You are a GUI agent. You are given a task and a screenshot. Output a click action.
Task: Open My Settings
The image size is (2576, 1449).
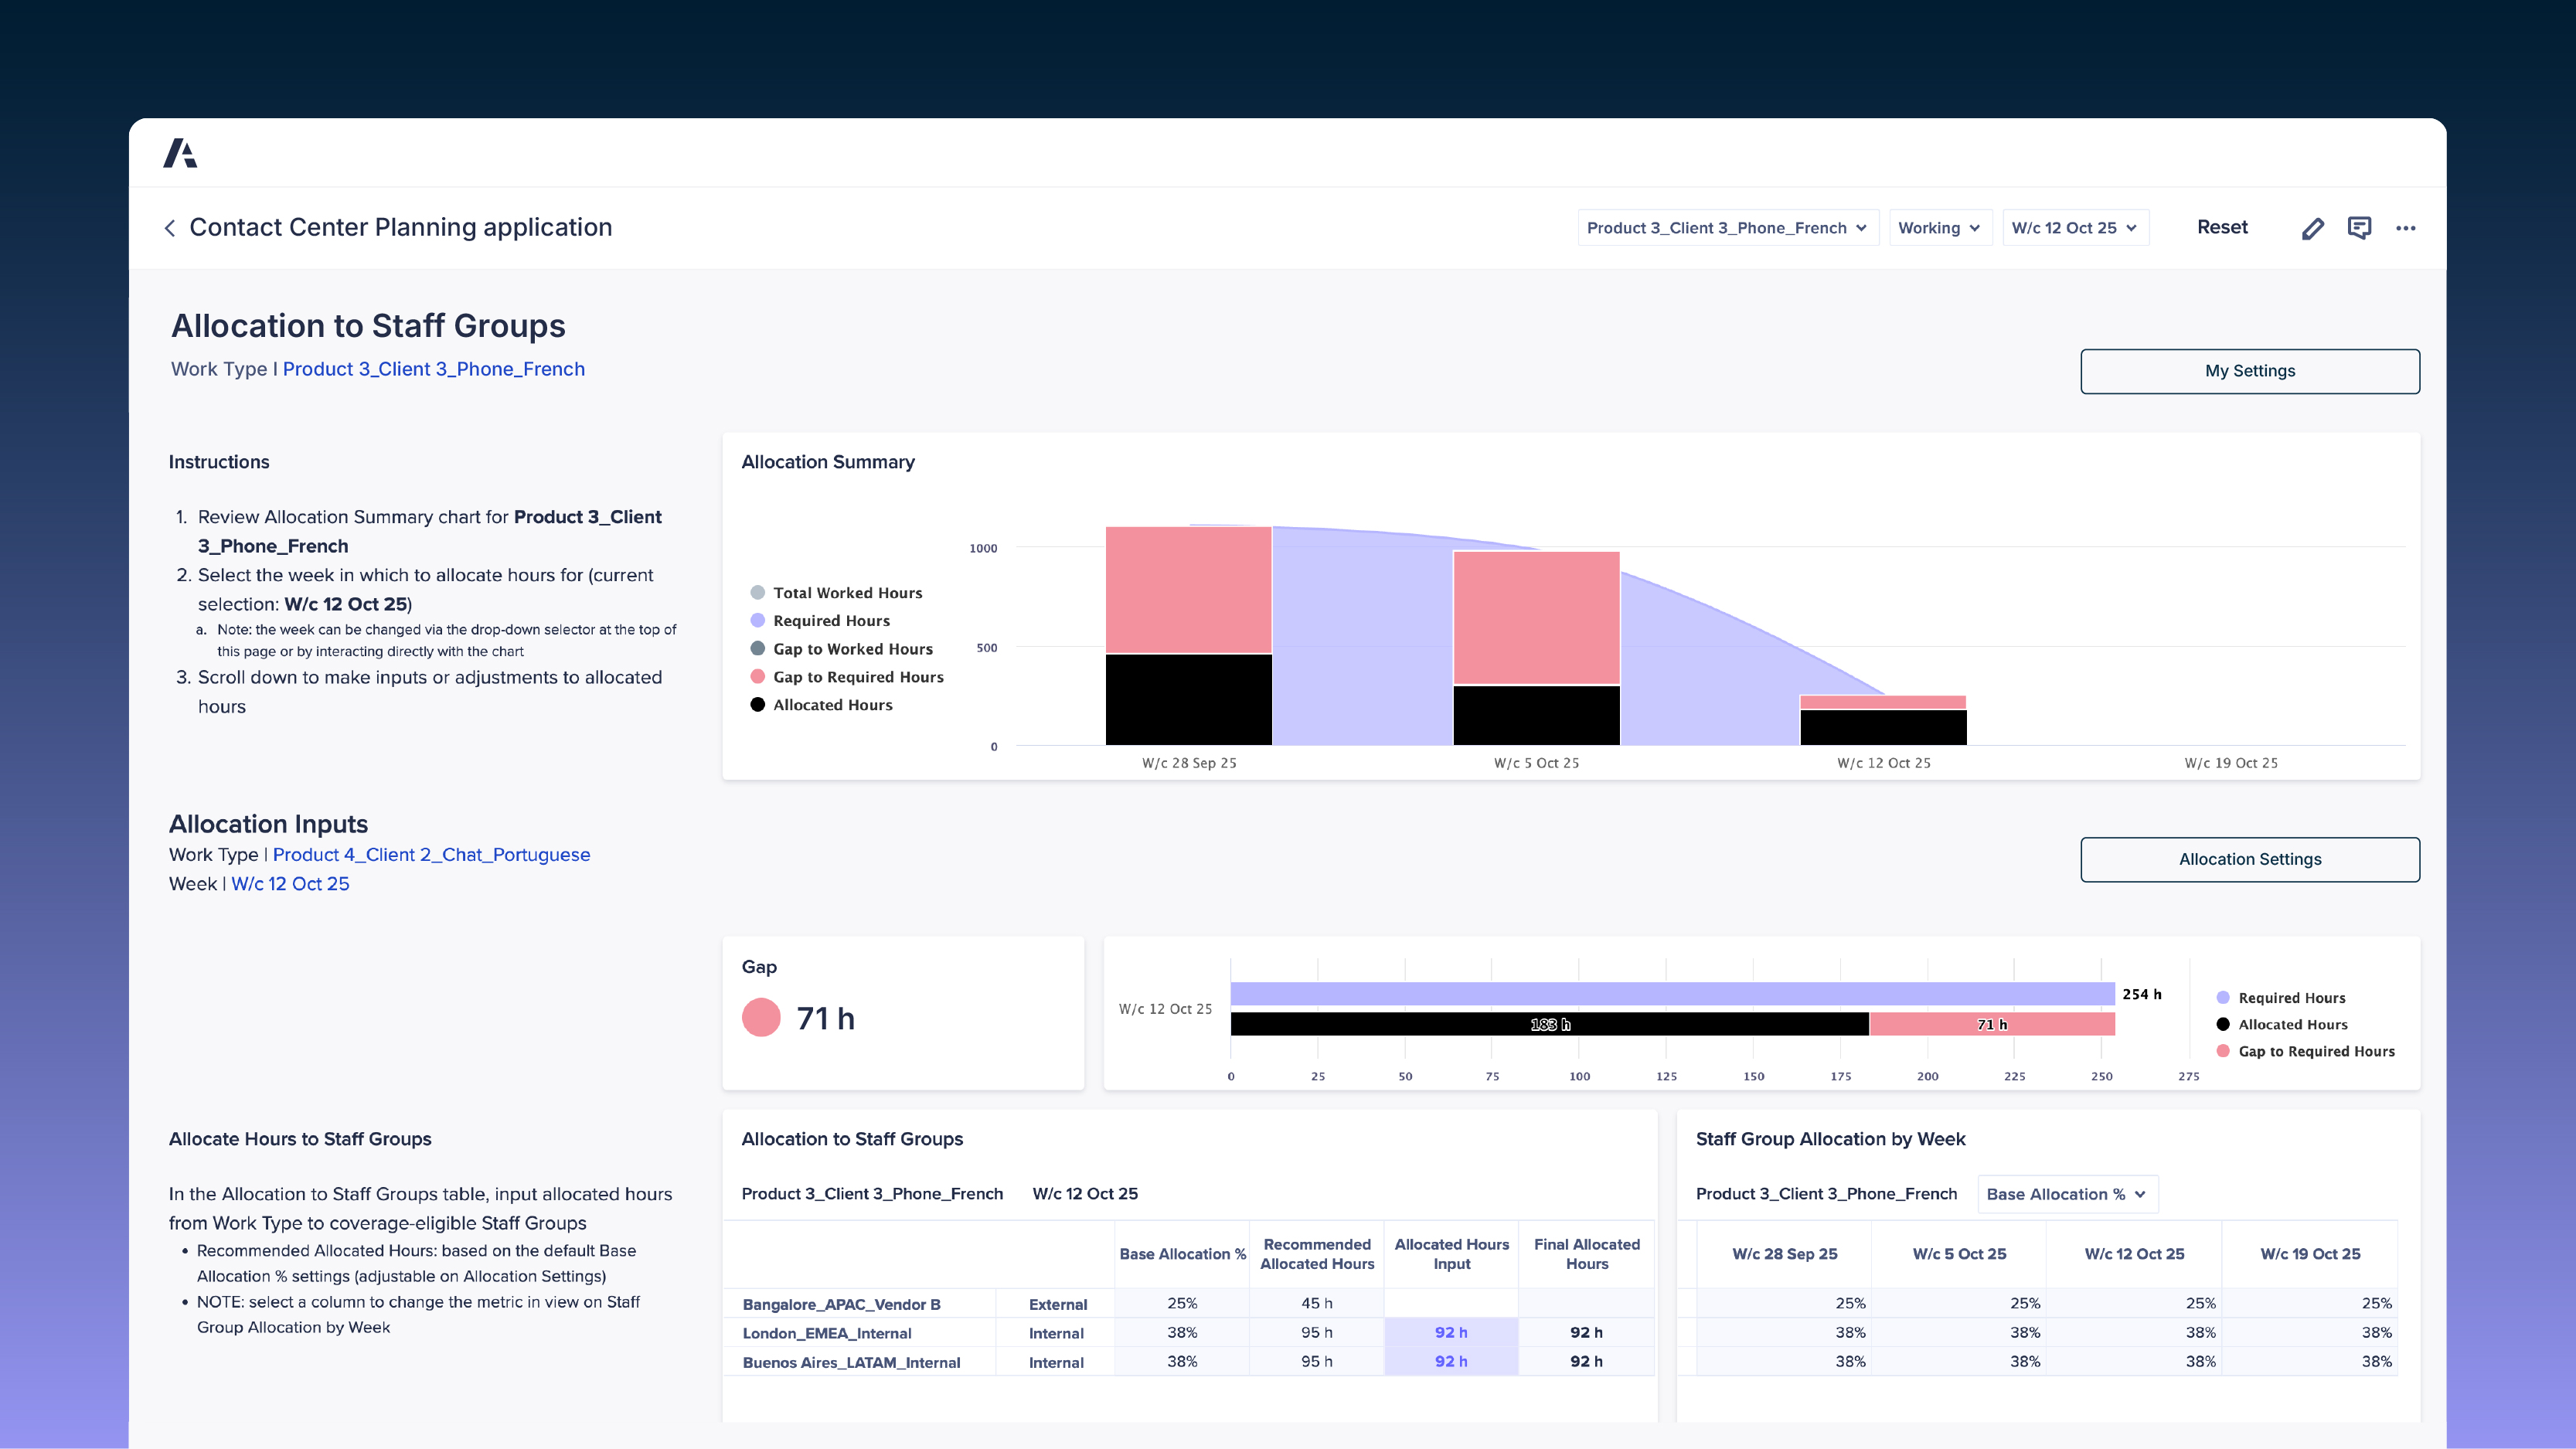pos(2249,371)
